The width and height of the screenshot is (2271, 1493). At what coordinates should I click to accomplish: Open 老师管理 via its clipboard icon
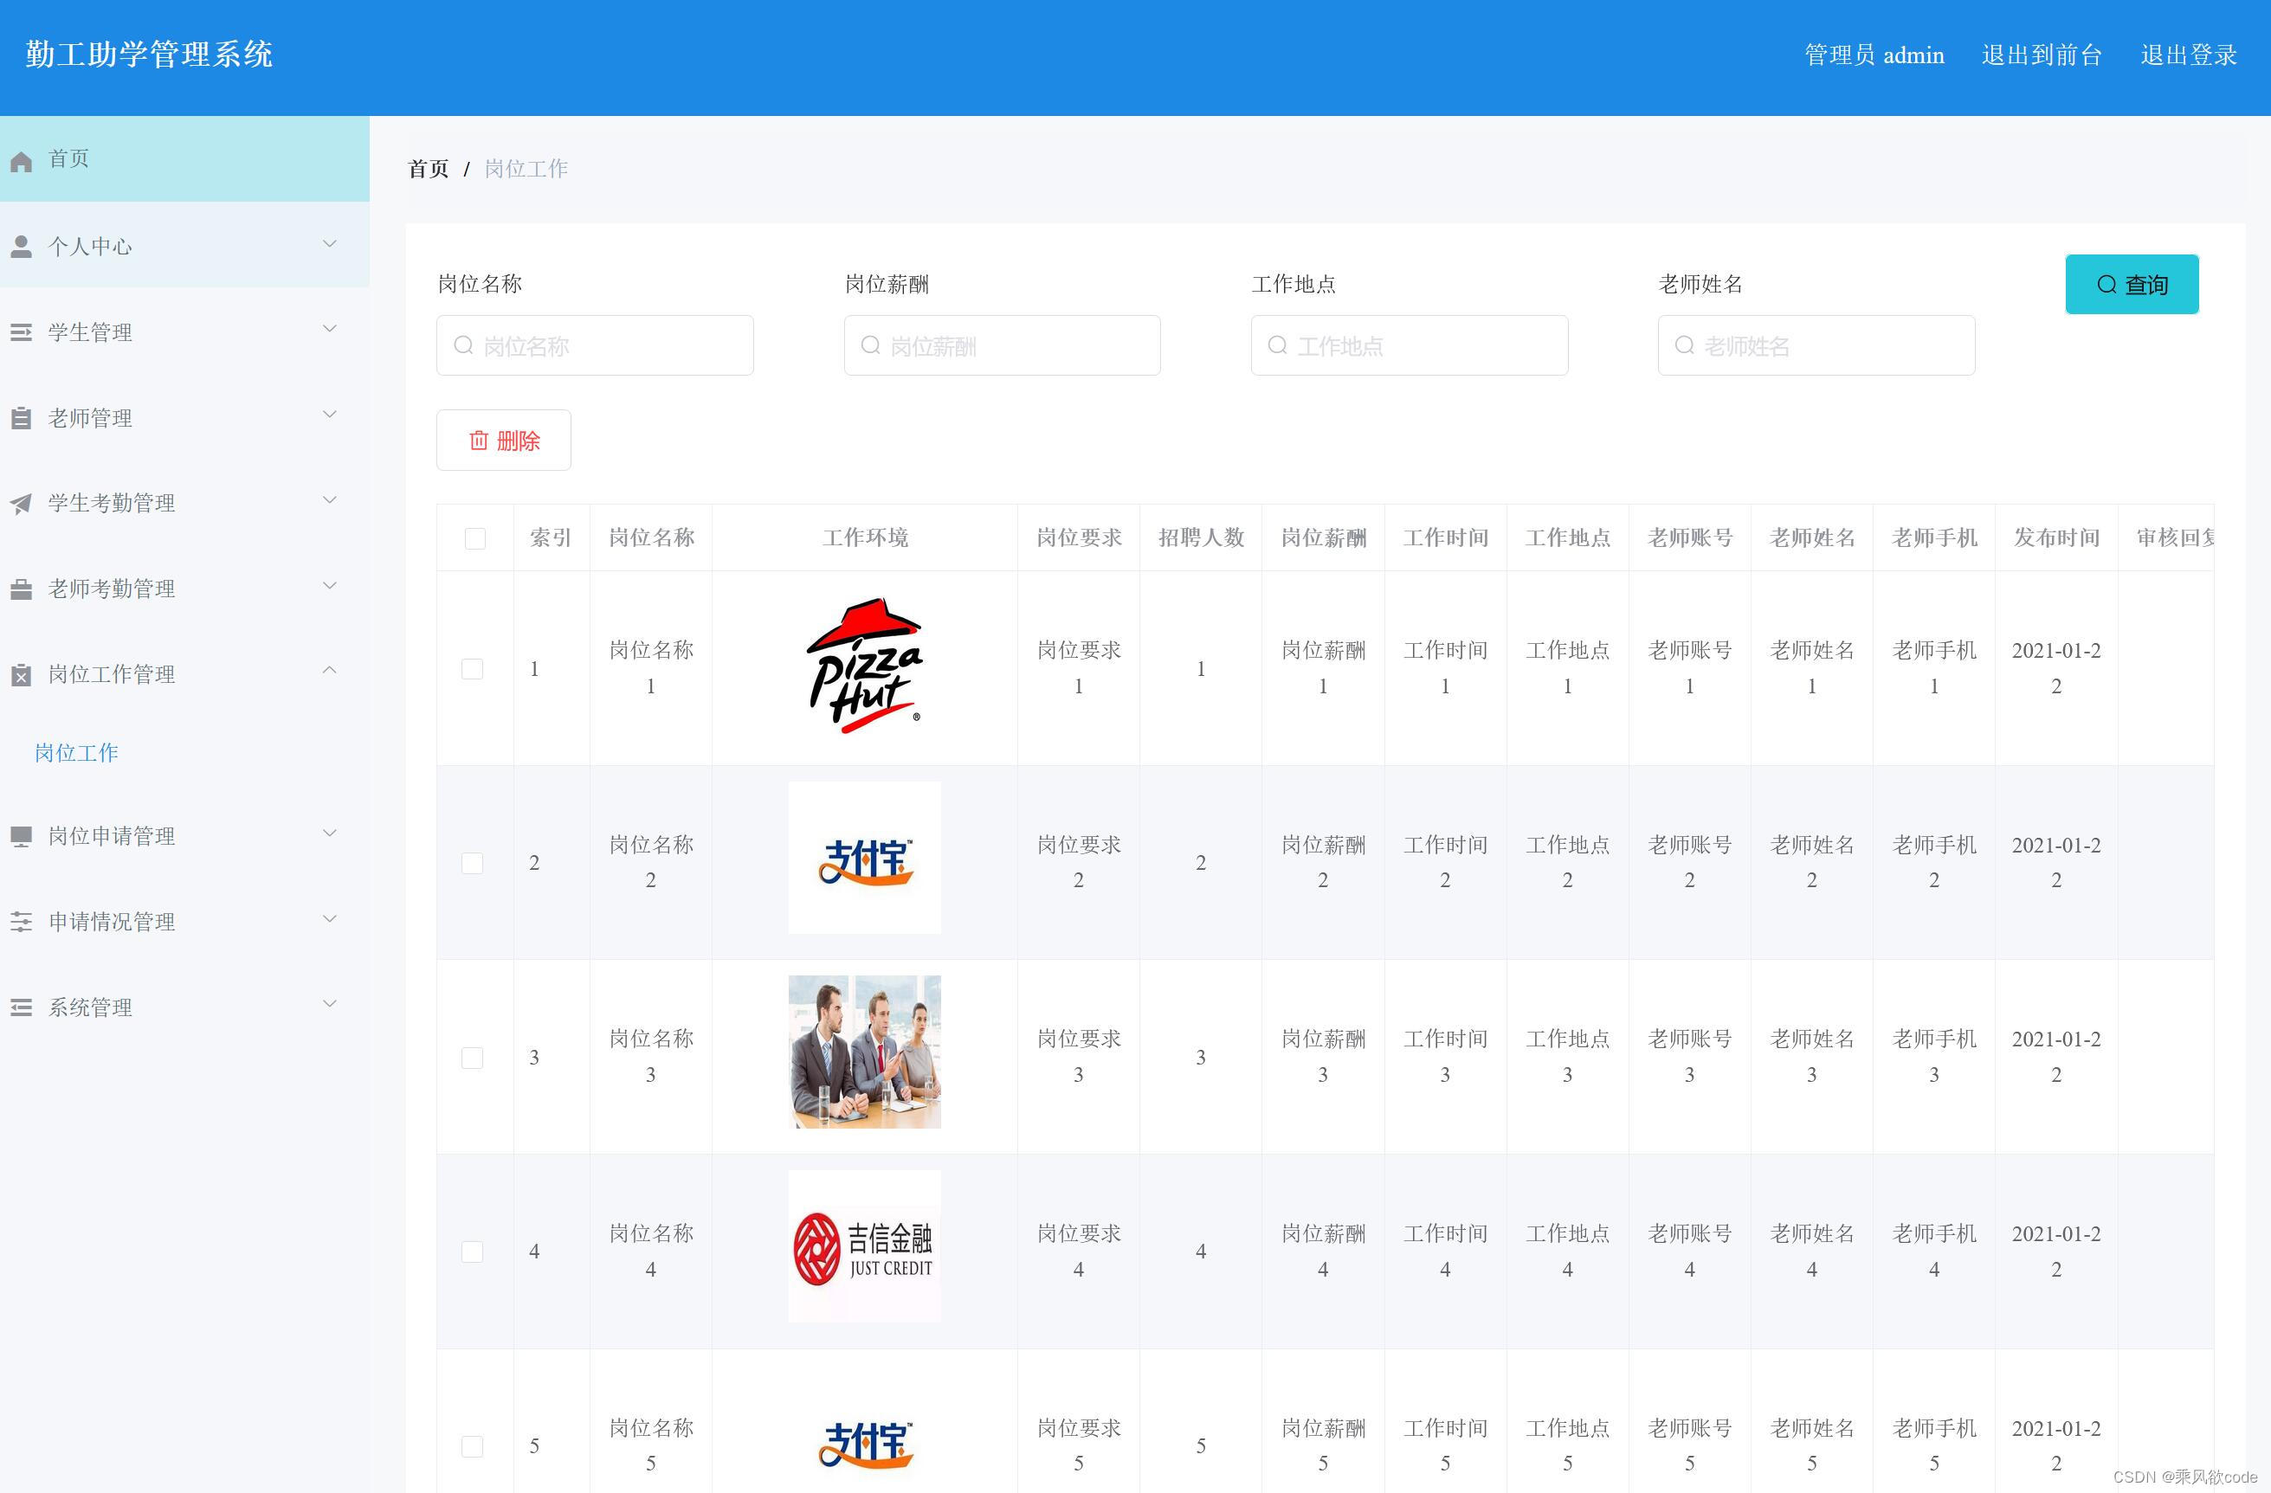tap(21, 417)
